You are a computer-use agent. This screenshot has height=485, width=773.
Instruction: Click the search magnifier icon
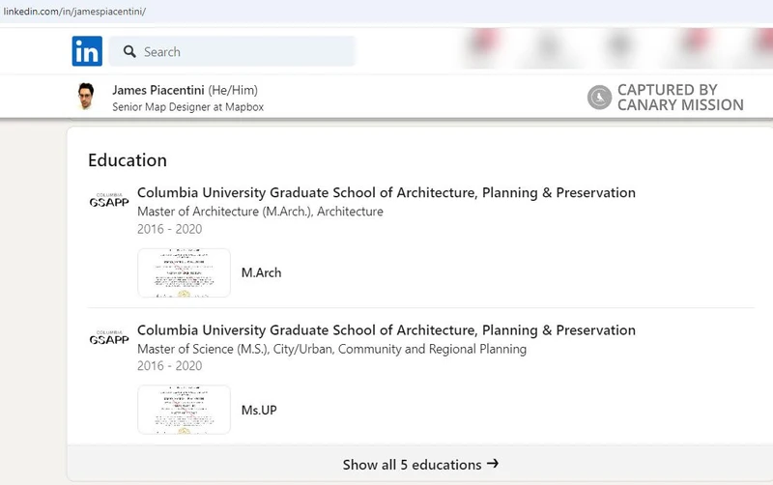tap(129, 52)
